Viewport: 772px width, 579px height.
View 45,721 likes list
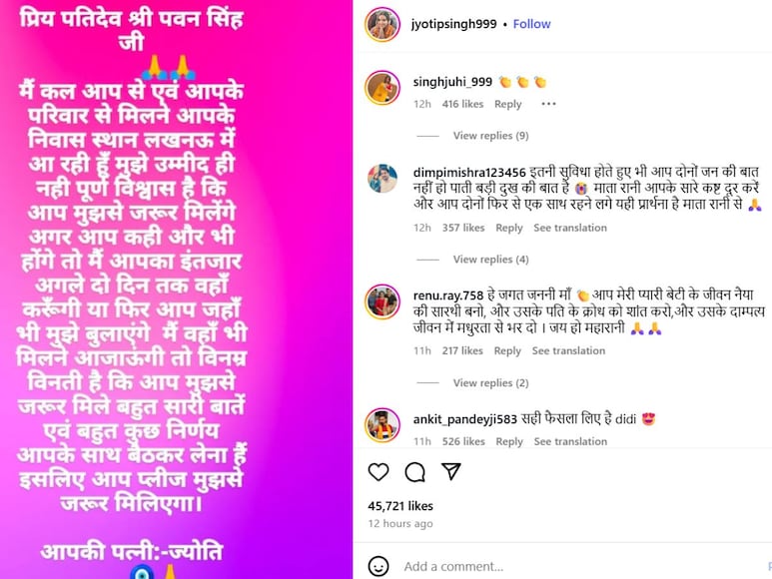(400, 506)
